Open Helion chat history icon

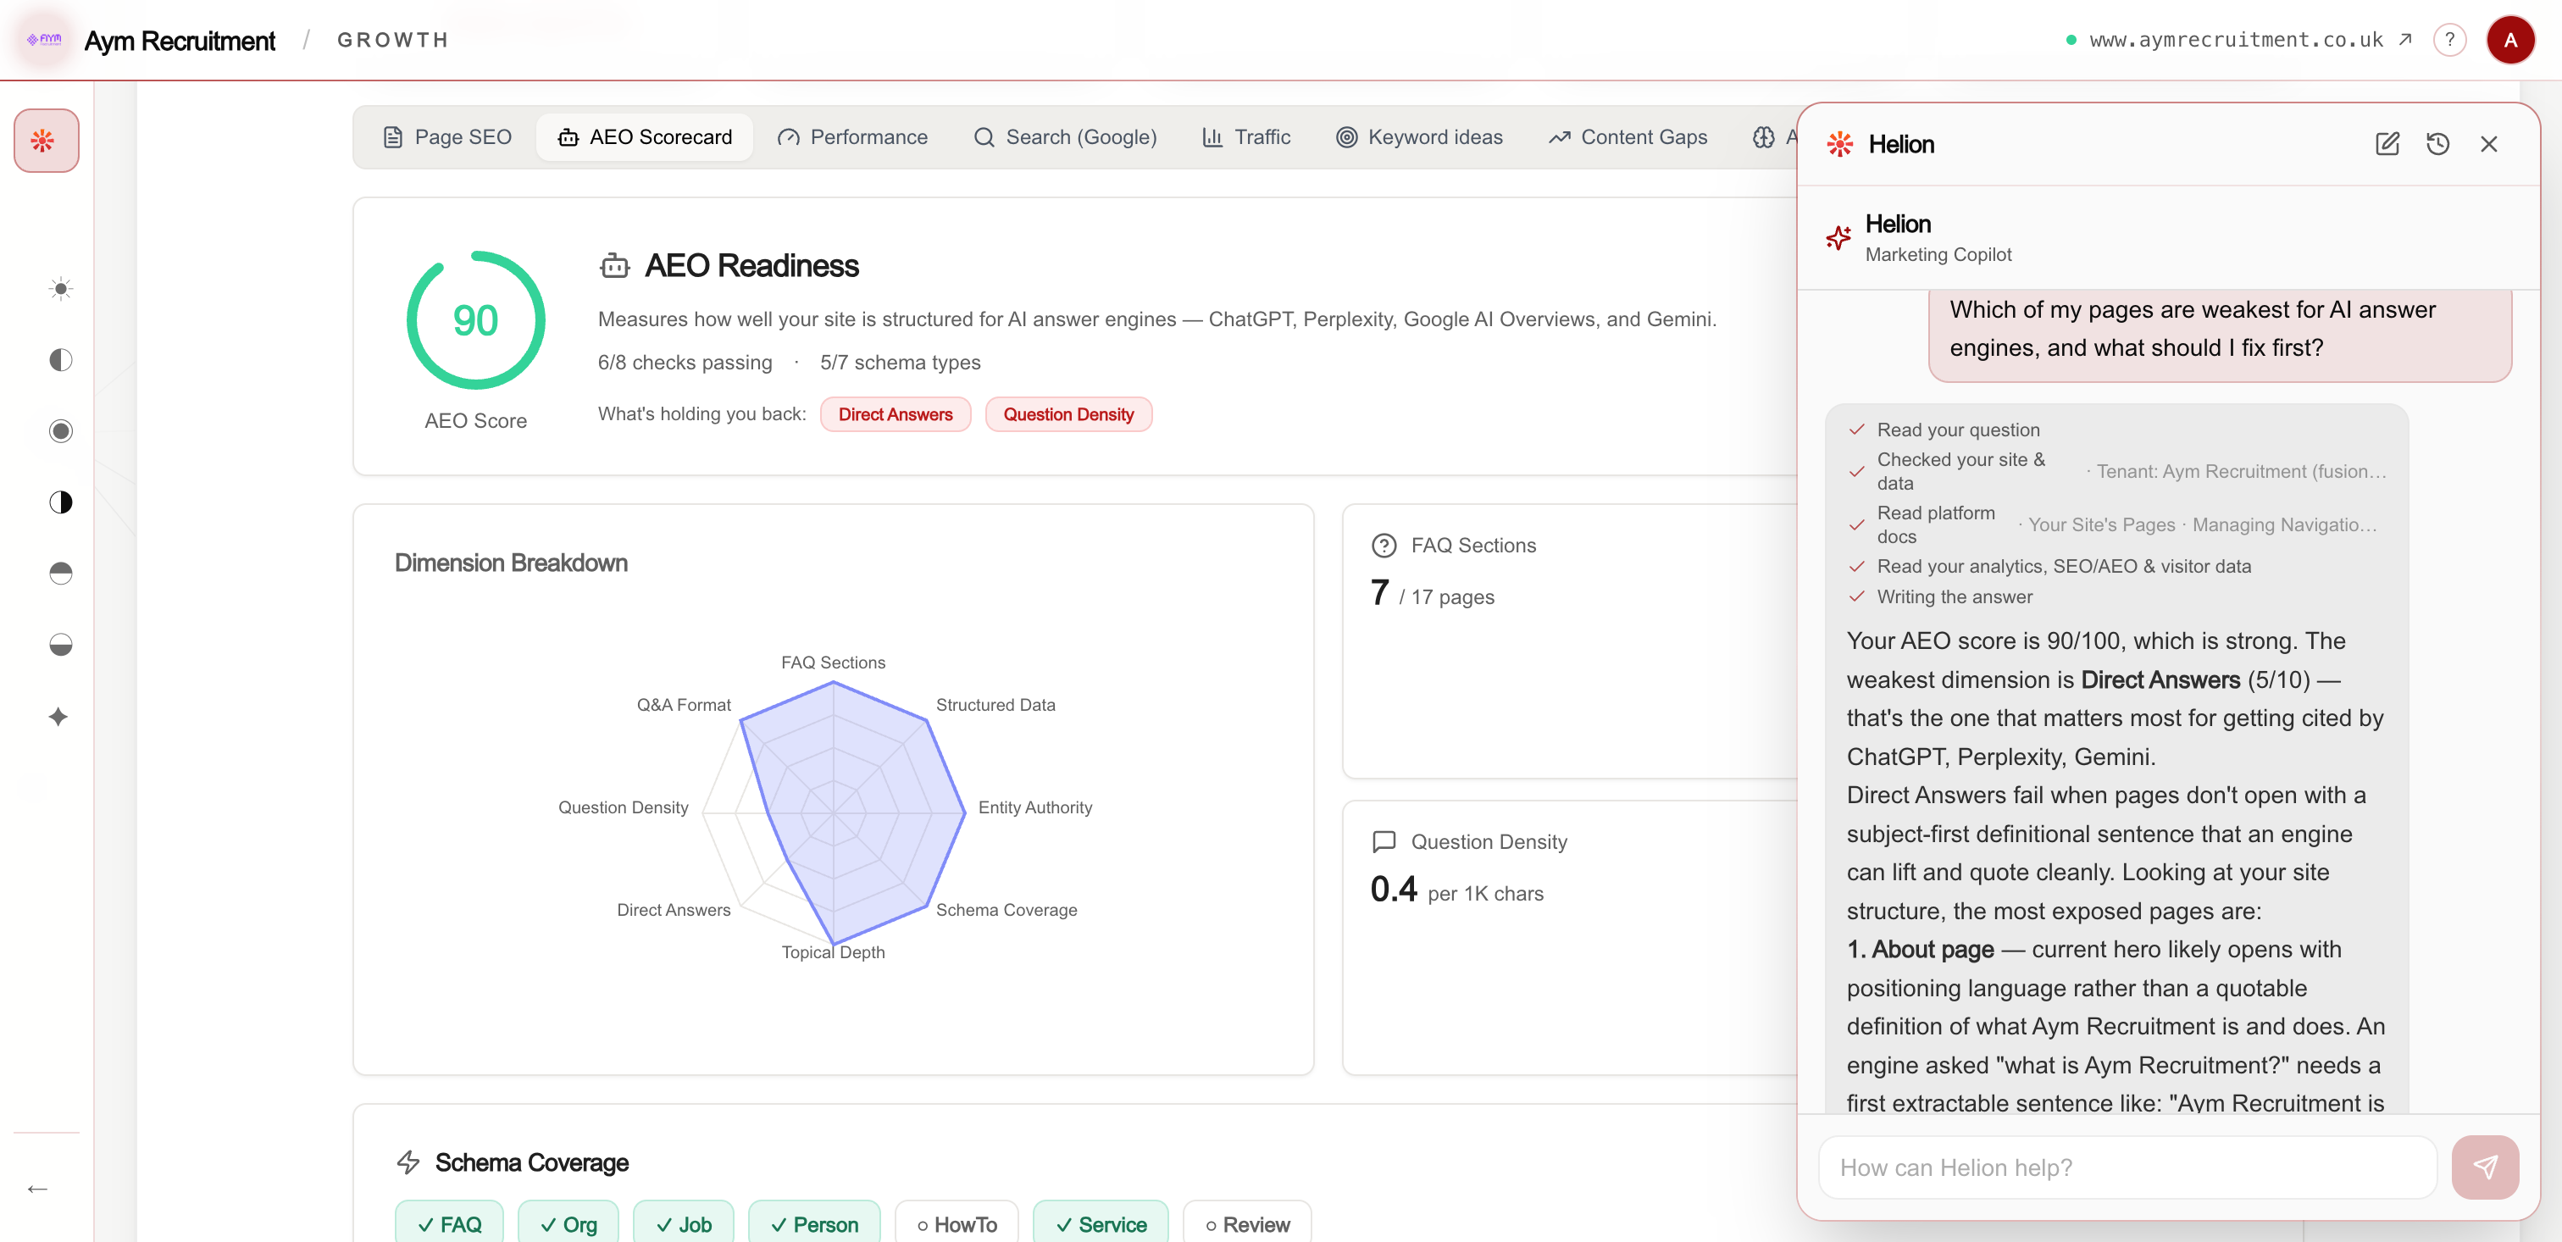(2437, 144)
